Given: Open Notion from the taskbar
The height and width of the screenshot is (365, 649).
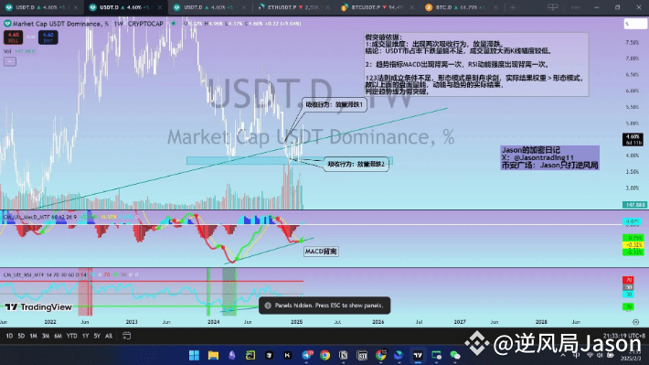Looking at the screenshot, I should coord(343,355).
